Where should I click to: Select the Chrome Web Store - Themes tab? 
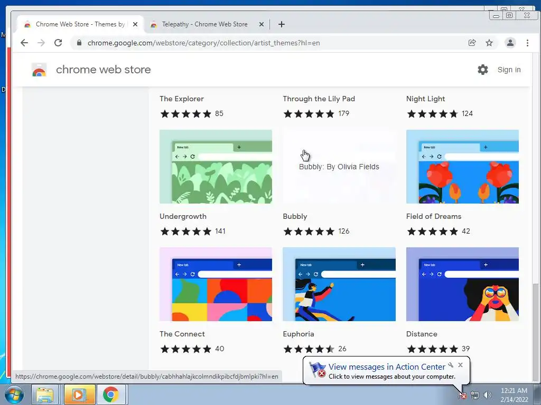pos(80,24)
